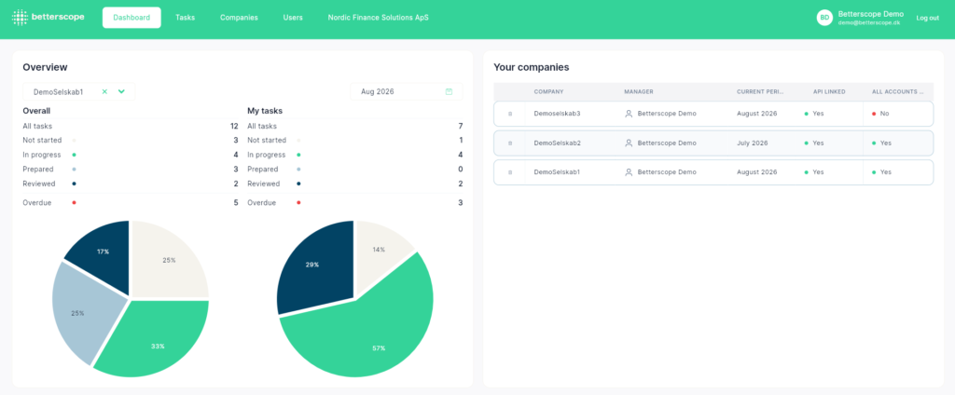
Task: Go to the Tasks tab
Action: point(186,18)
